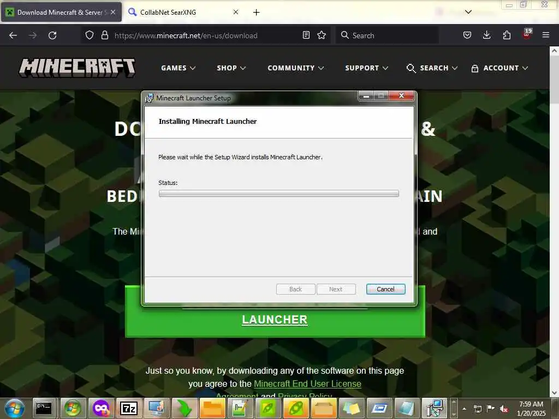Image resolution: width=559 pixels, height=419 pixels.
Task: Click the network tray icon
Action: click(x=477, y=409)
